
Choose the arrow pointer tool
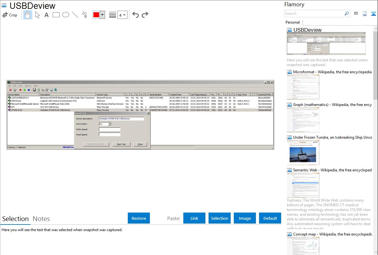point(37,15)
